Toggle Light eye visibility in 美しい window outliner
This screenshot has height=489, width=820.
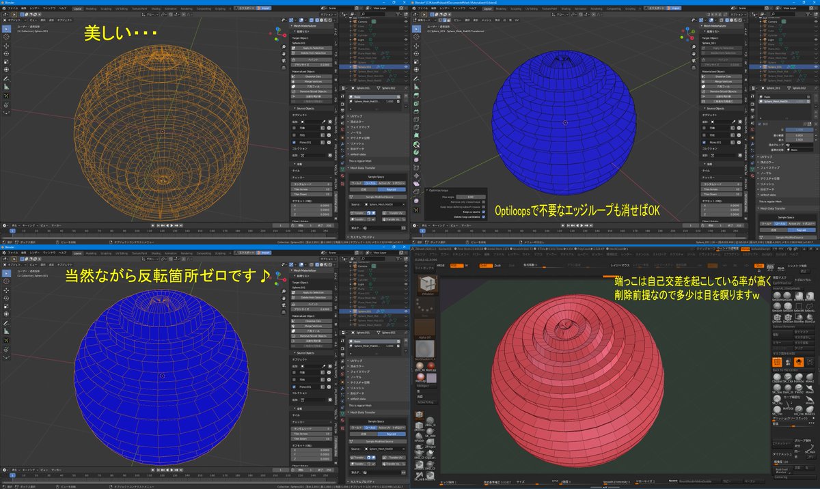click(x=405, y=40)
